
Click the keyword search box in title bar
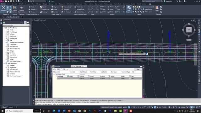151,1
